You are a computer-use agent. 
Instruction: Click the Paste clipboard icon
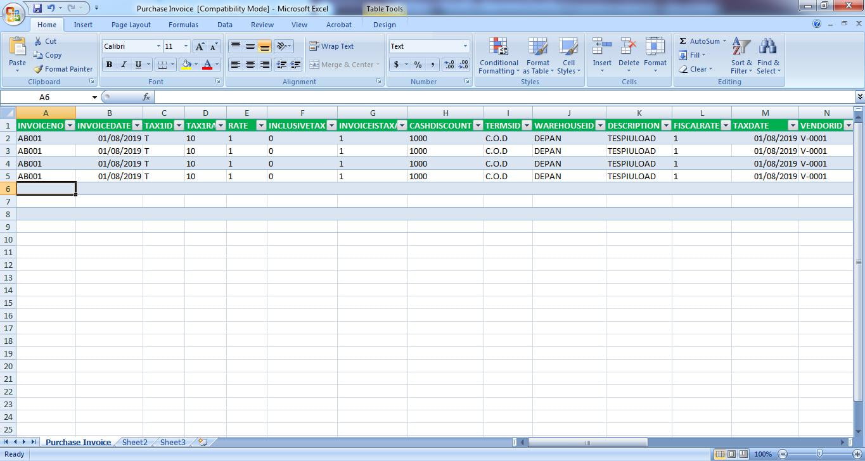(17, 47)
